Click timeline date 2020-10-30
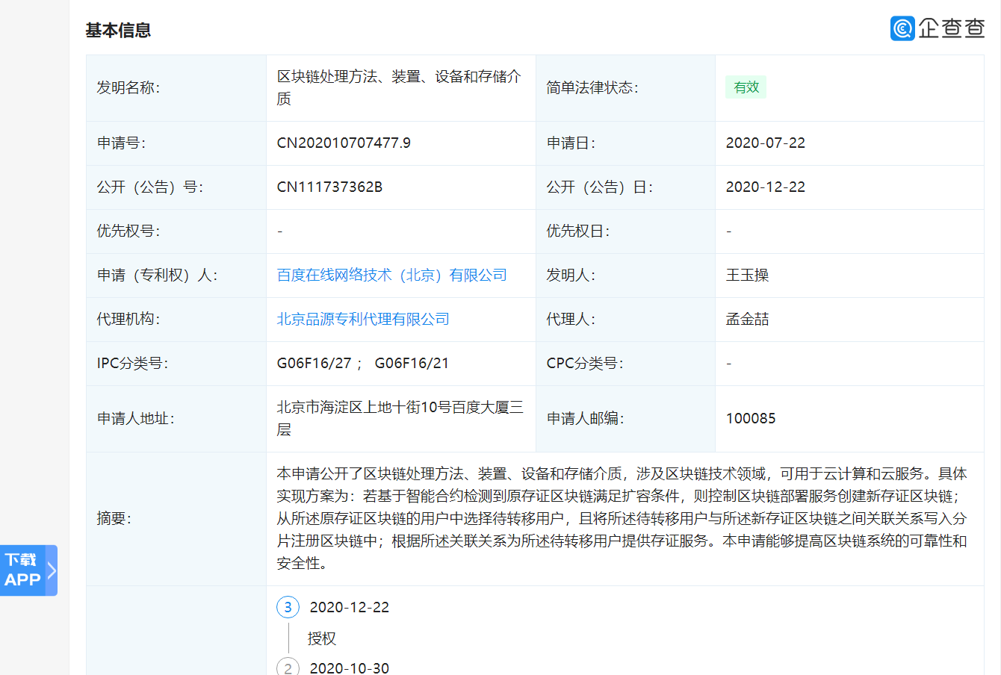Screen dimensions: 1001x675 (x=350, y=668)
